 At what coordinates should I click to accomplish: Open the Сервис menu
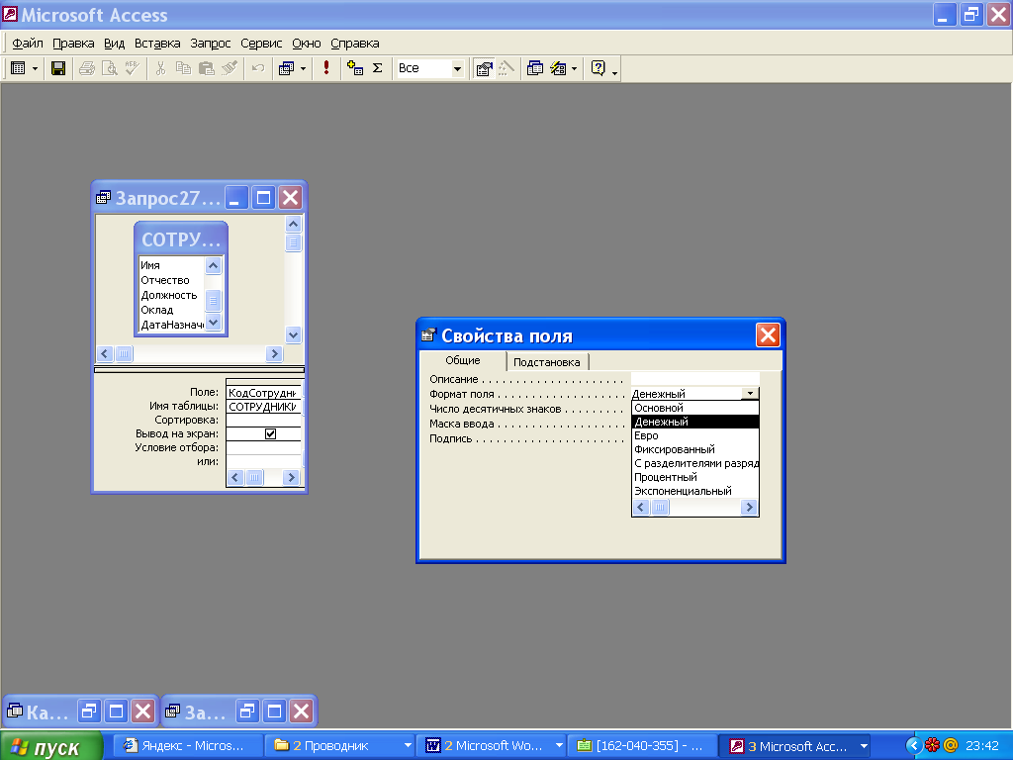tap(261, 44)
